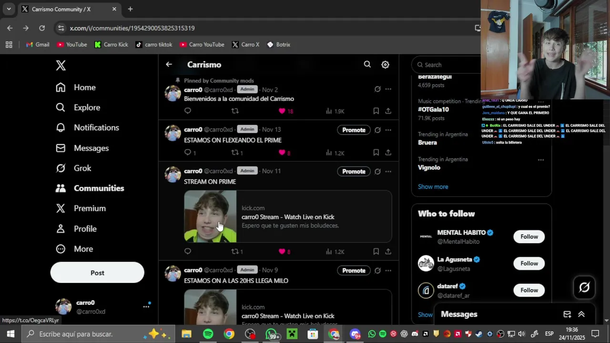Compose new message in Messages drawer

[x=567, y=314]
